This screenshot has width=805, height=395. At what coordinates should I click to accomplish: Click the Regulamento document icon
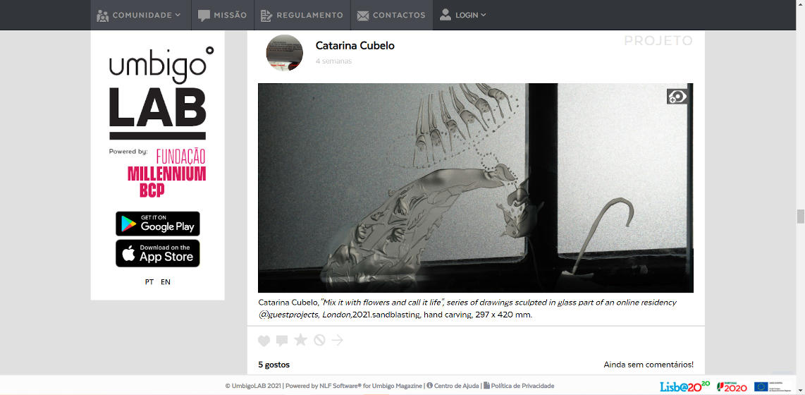click(266, 16)
